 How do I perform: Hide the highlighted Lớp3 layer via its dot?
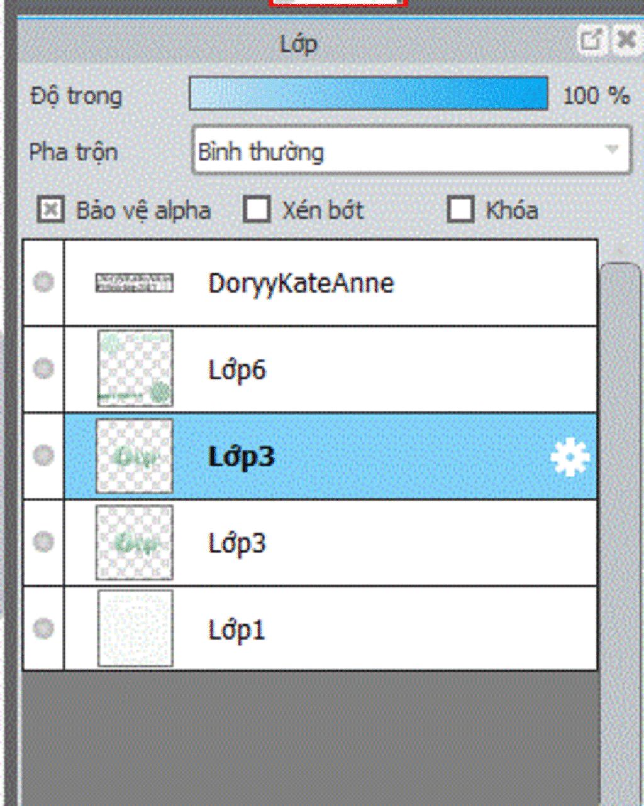click(43, 454)
